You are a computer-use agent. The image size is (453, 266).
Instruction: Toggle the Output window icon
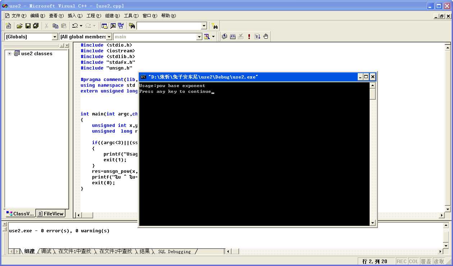(x=113, y=26)
